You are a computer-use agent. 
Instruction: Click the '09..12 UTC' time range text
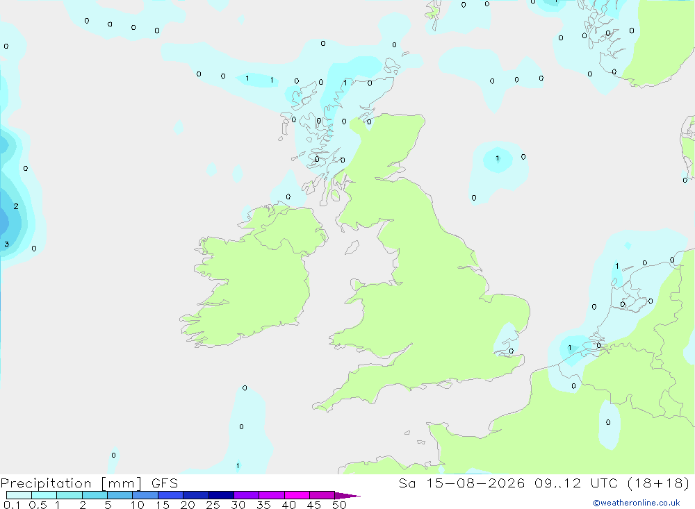click(x=576, y=483)
